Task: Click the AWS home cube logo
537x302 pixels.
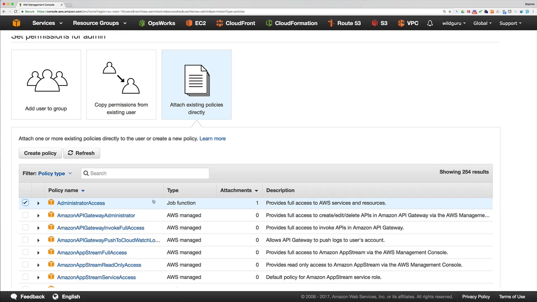Action: point(16,23)
